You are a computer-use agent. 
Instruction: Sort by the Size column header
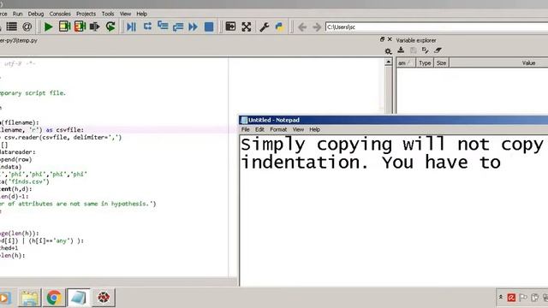442,62
